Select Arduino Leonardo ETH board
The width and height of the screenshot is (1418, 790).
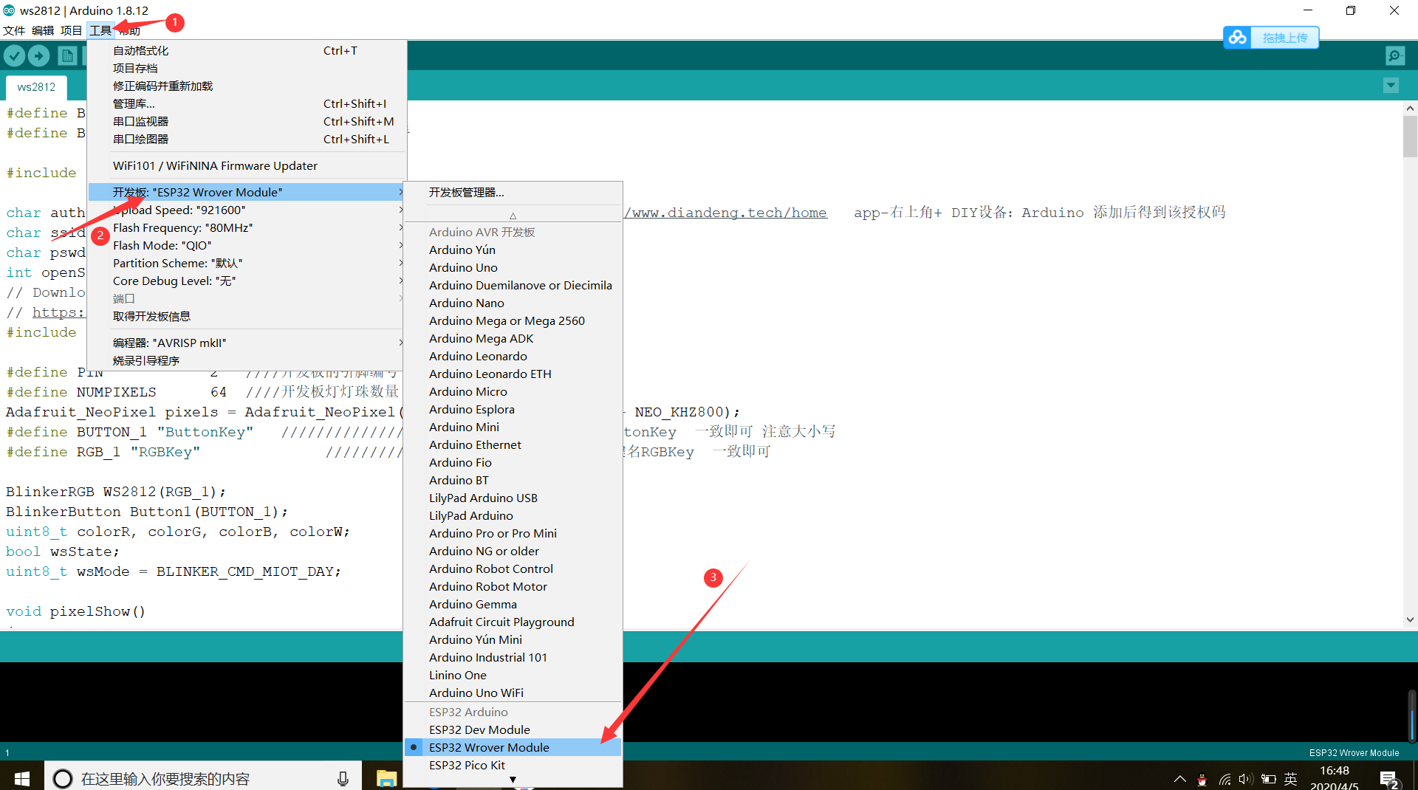pos(513,374)
